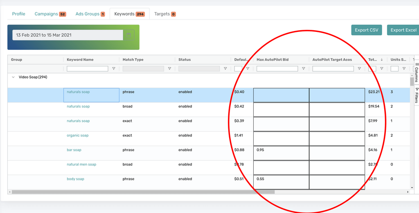Open the Filters side panel
Image resolution: width=419 pixels, height=213 pixels.
417,95
